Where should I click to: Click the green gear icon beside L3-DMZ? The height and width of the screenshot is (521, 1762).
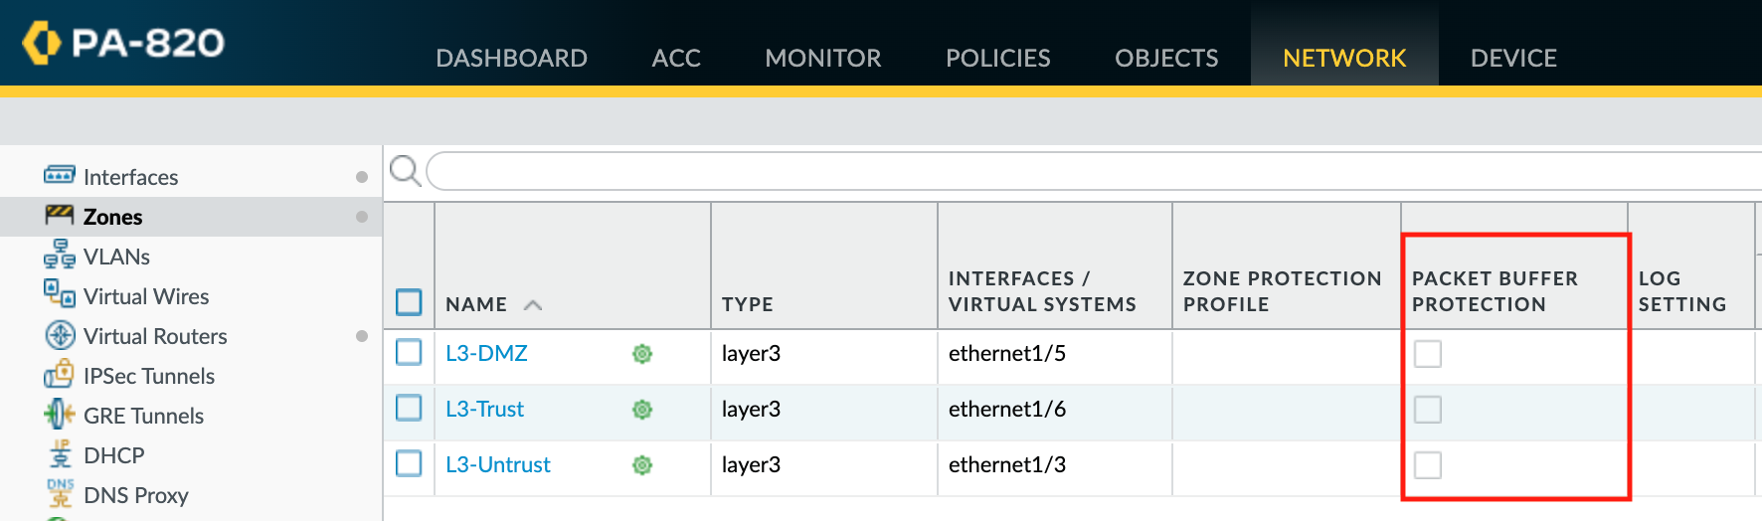pyautogui.click(x=642, y=354)
